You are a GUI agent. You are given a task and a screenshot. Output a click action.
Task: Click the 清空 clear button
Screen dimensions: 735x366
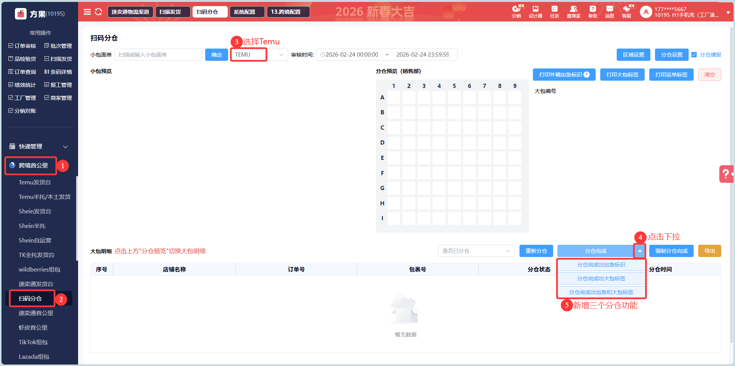point(710,75)
